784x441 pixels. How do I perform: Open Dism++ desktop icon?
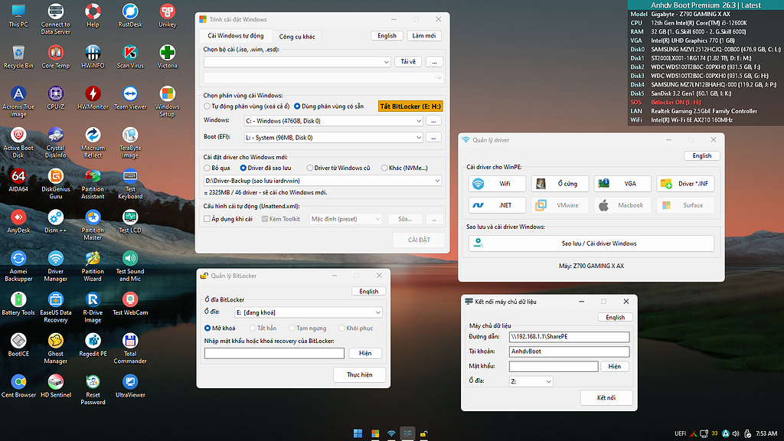[55, 221]
